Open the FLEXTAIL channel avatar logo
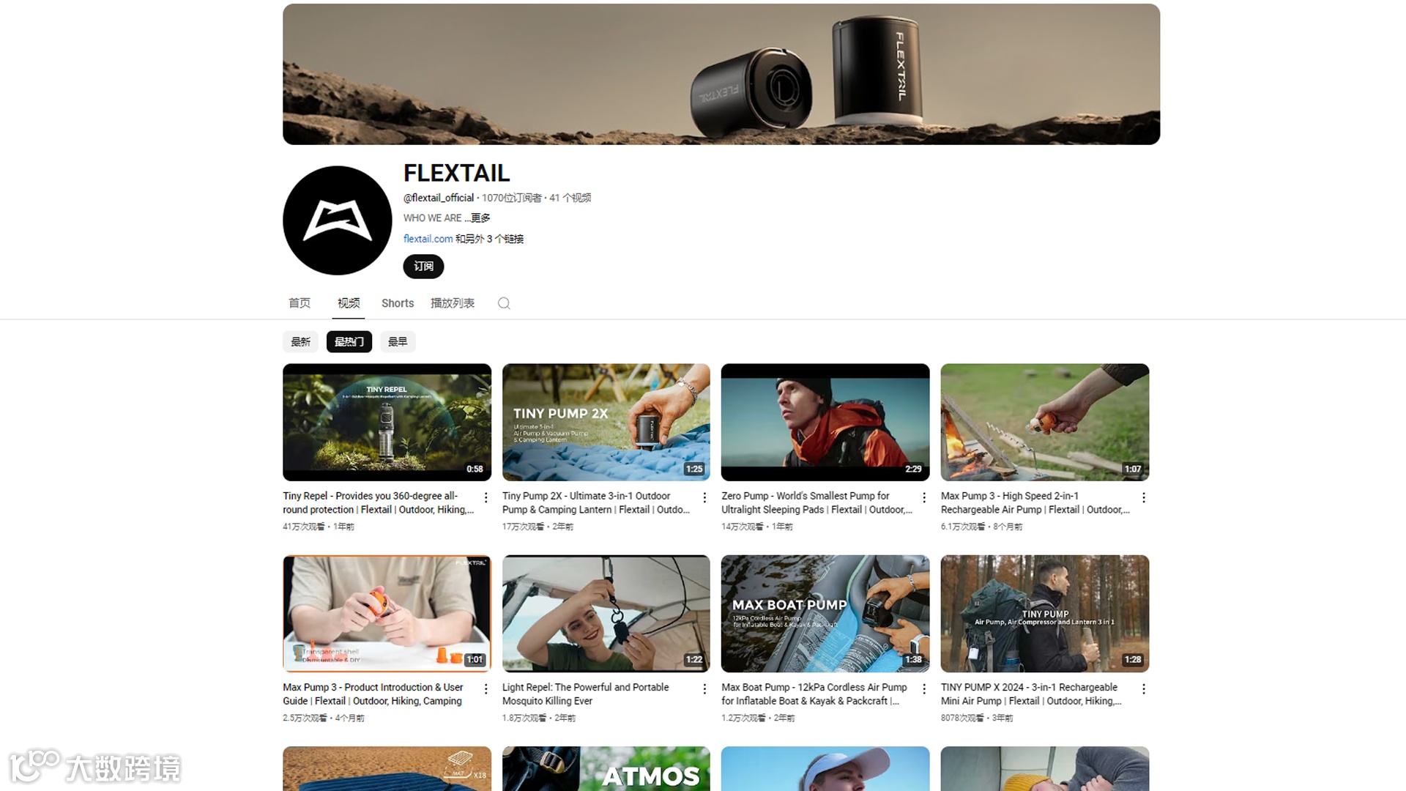 tap(338, 220)
